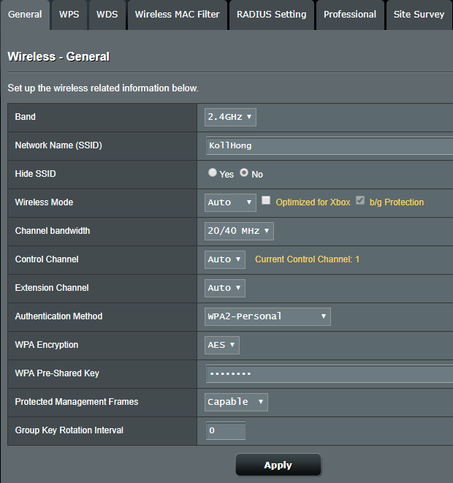The image size is (453, 483).
Task: Switch to the WPS tab
Action: 69,15
